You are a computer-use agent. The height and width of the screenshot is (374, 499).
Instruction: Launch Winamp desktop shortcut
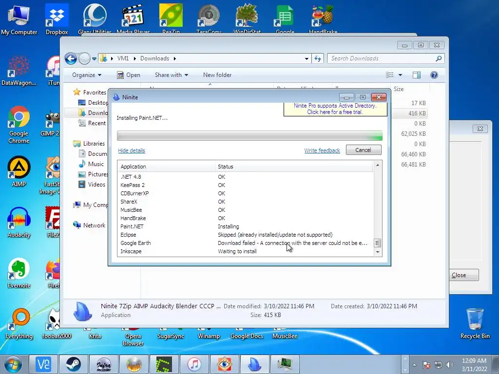[x=209, y=336]
